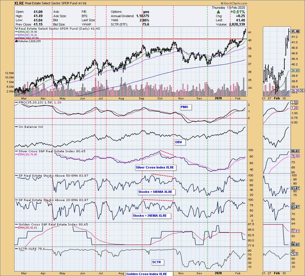This screenshot has height=276, width=305.
Task: Click the 'Golden Cross S&P Real Estate Index 80.65' label
Action: pos(51,225)
